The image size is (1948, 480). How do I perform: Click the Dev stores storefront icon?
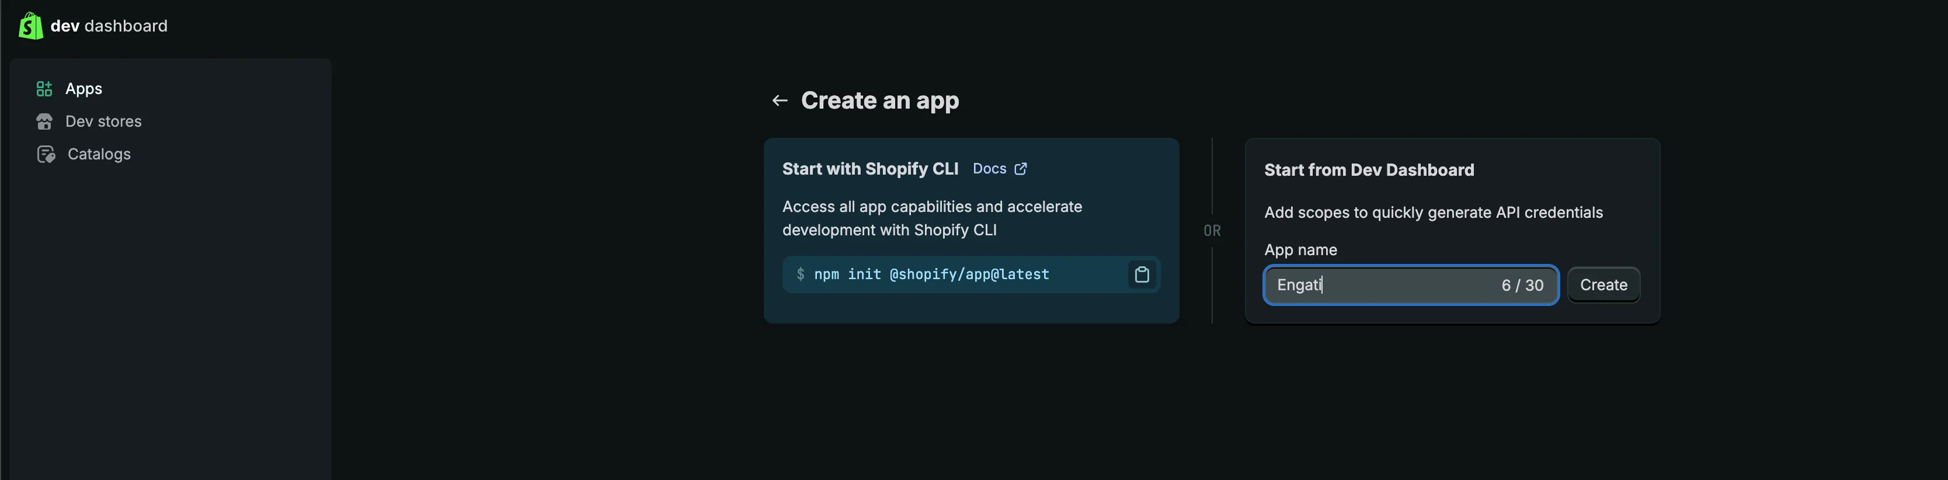[x=44, y=121]
